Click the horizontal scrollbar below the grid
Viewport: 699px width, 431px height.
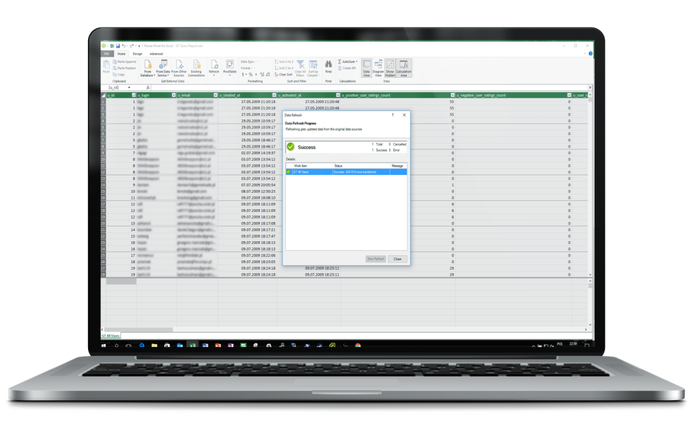pyautogui.click(x=341, y=281)
